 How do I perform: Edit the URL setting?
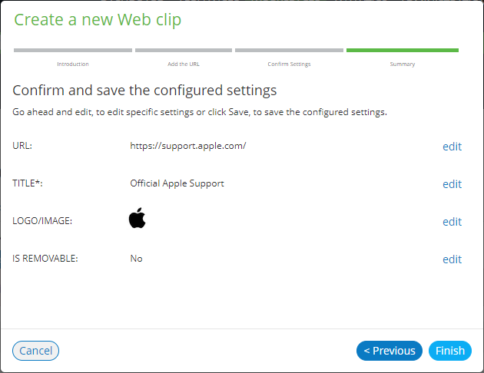pyautogui.click(x=452, y=147)
